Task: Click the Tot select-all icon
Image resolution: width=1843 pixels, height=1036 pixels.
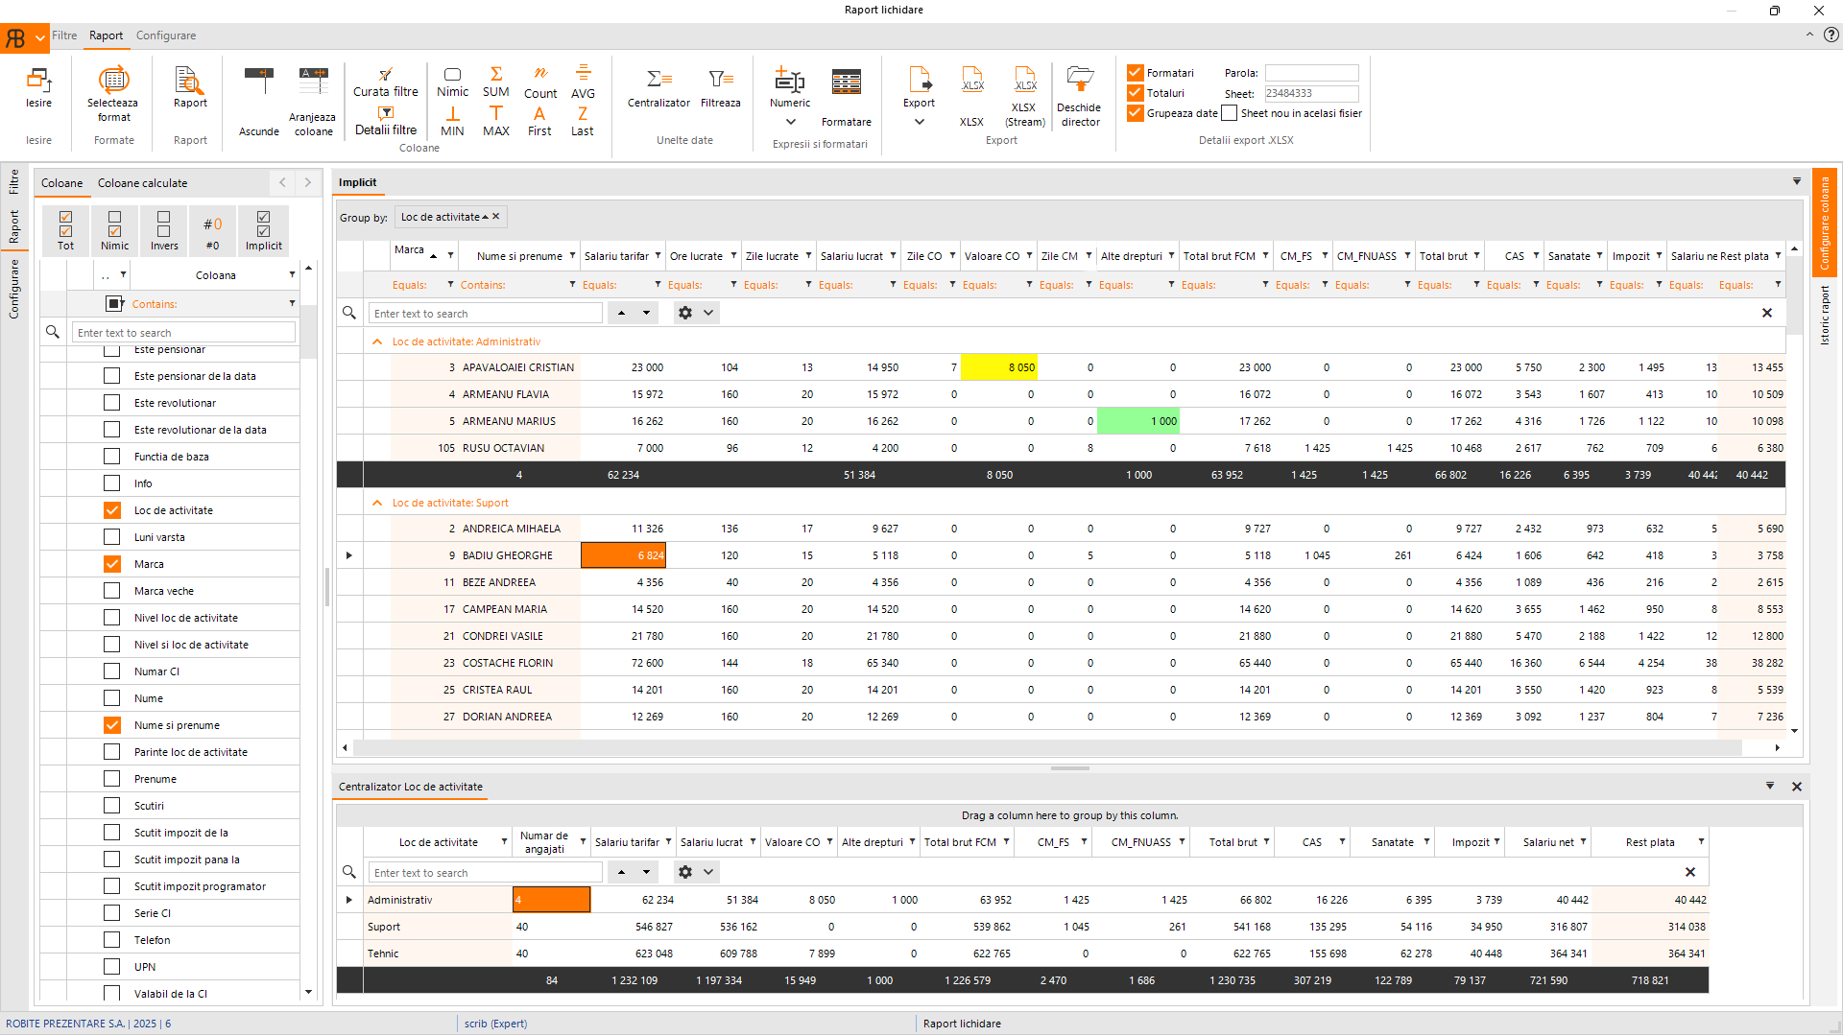Action: [65, 230]
